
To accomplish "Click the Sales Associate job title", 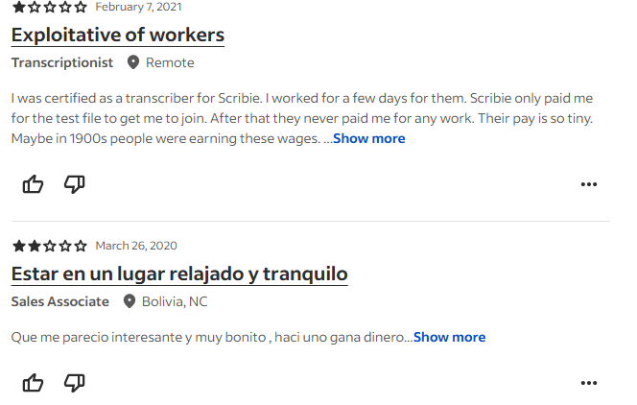I will coord(60,302).
